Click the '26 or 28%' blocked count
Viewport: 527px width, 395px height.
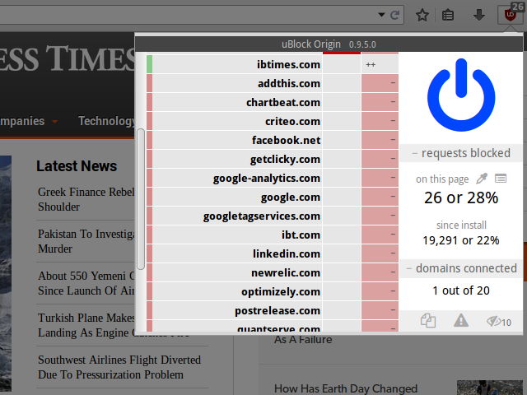[461, 197]
